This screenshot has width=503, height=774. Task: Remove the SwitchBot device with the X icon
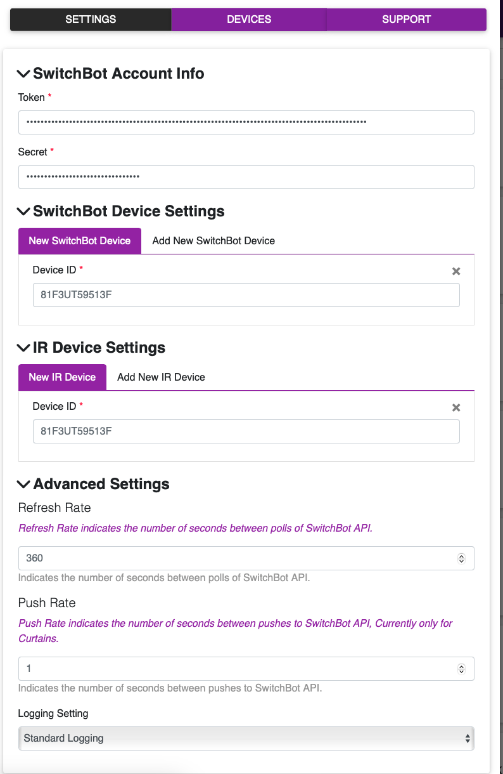pos(456,271)
